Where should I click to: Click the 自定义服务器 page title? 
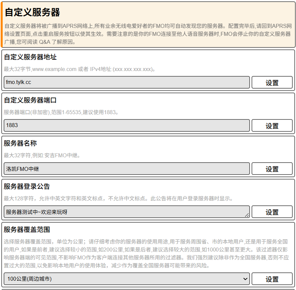pos(32,13)
